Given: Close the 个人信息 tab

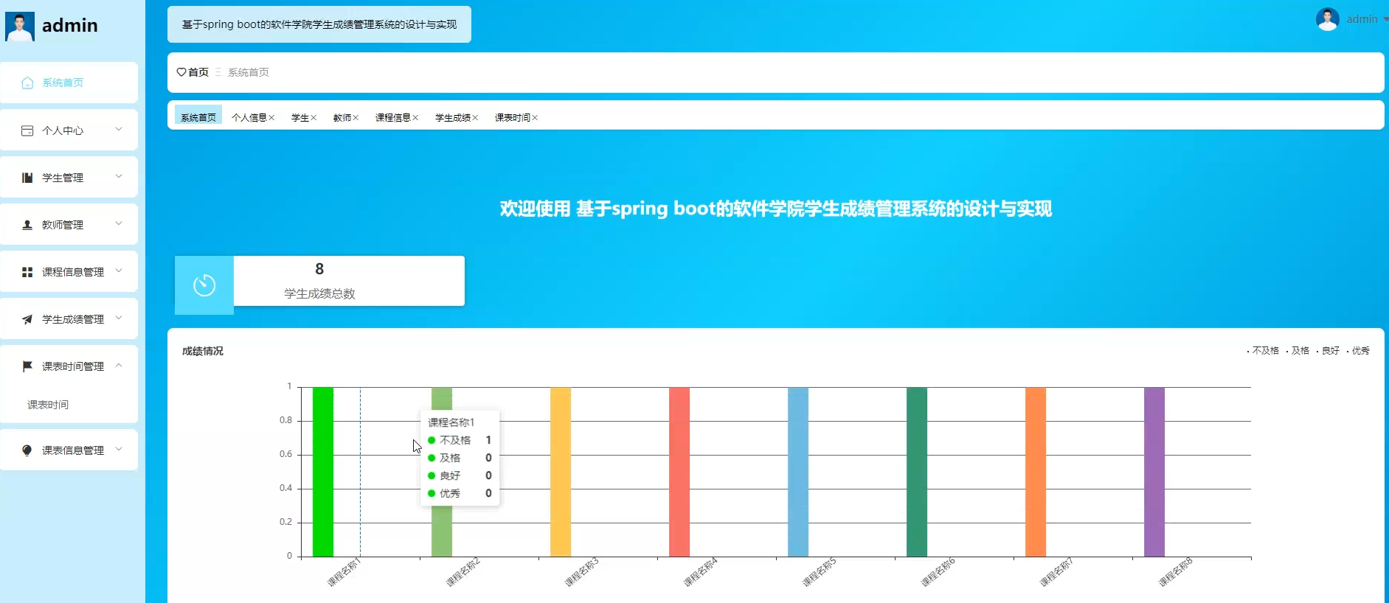Looking at the screenshot, I should point(271,118).
